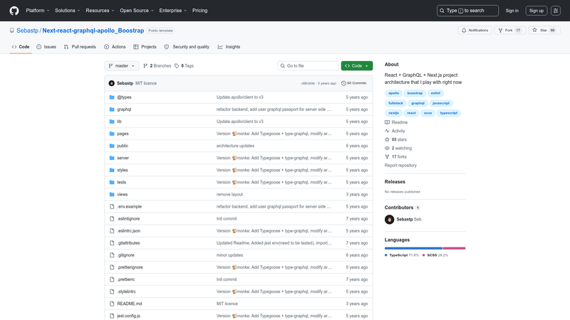This screenshot has height=320, width=570.
Task: Click the folder icon beside server
Action: (112, 158)
